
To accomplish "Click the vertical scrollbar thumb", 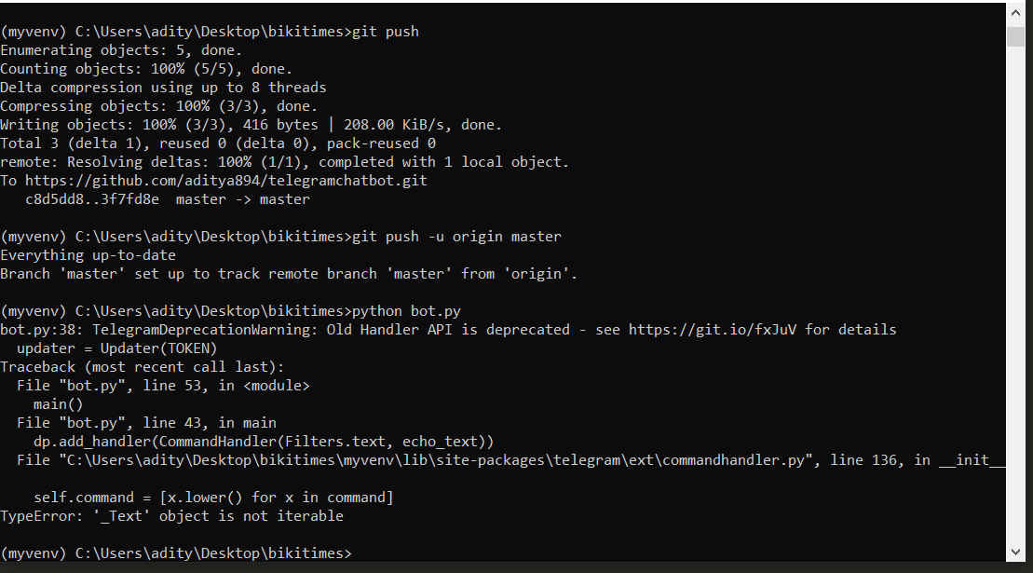I will (x=1015, y=34).
